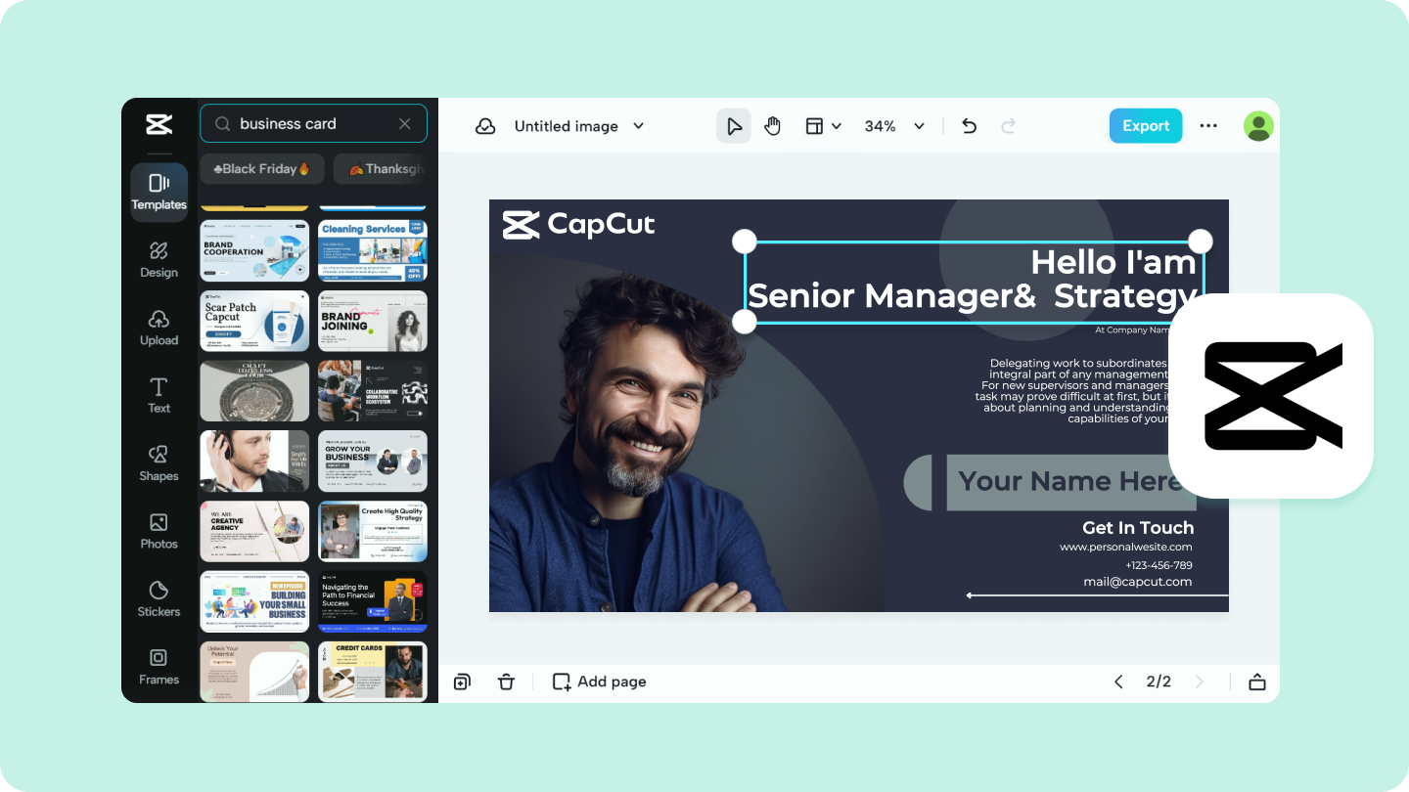Open the Upload panel

pos(159,329)
